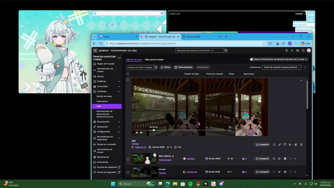Image resolution: width=334 pixels, height=188 pixels.
Task: Click scissors icon on Bien caliente row
Action: coord(279,158)
